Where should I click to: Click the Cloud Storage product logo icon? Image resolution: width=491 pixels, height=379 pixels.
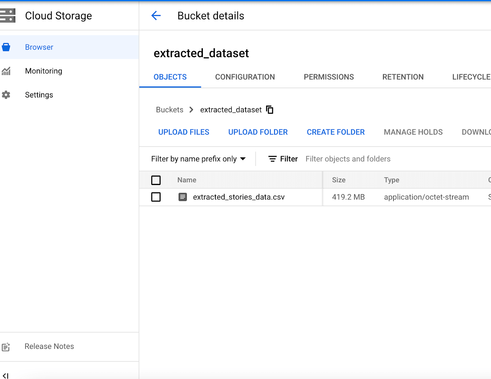click(x=8, y=16)
